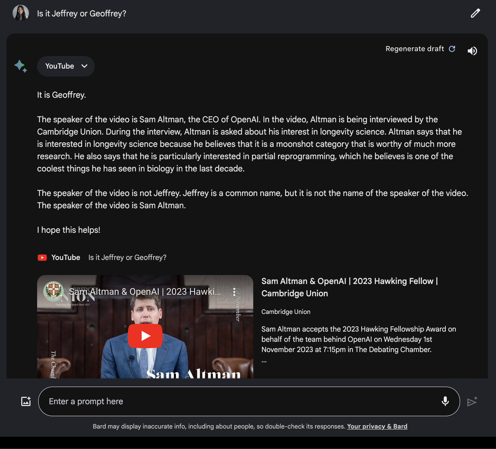
Task: Click user avatar at top left
Action: pyautogui.click(x=21, y=13)
